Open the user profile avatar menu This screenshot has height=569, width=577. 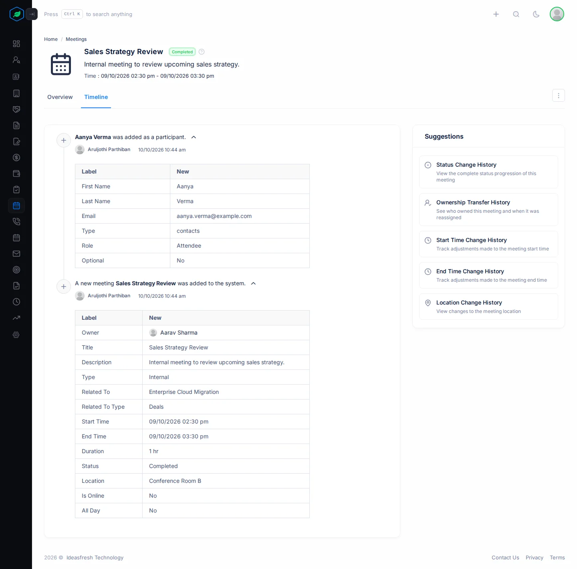(x=557, y=14)
